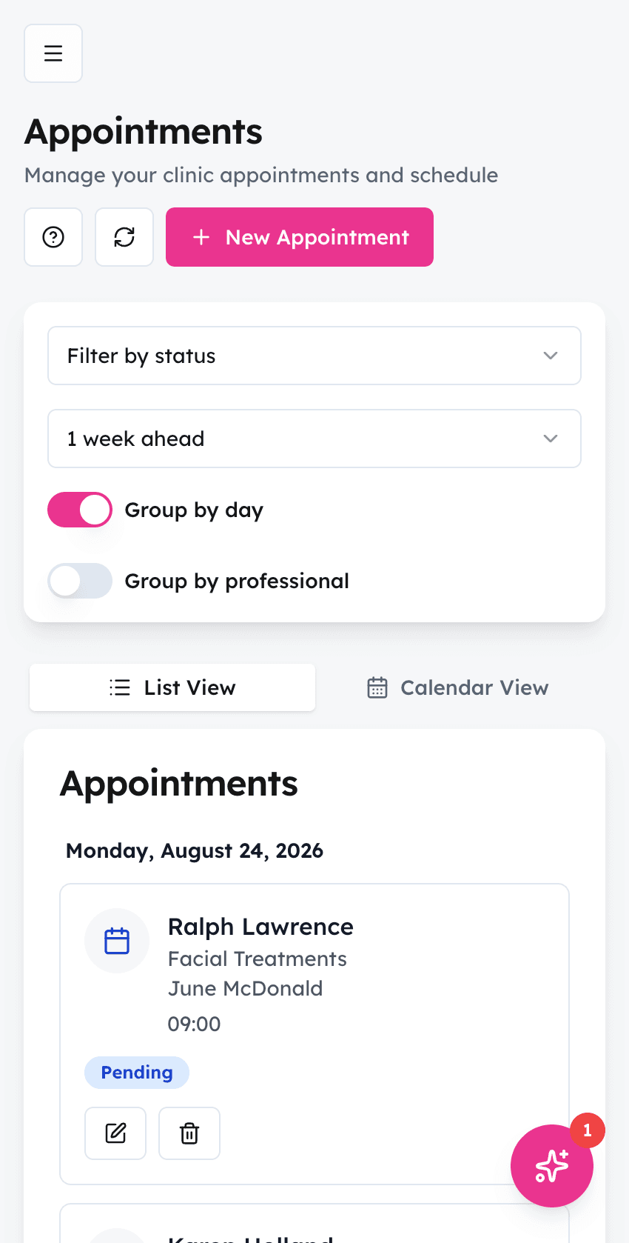Disable the Group by day switch
The image size is (629, 1243).
(x=80, y=510)
